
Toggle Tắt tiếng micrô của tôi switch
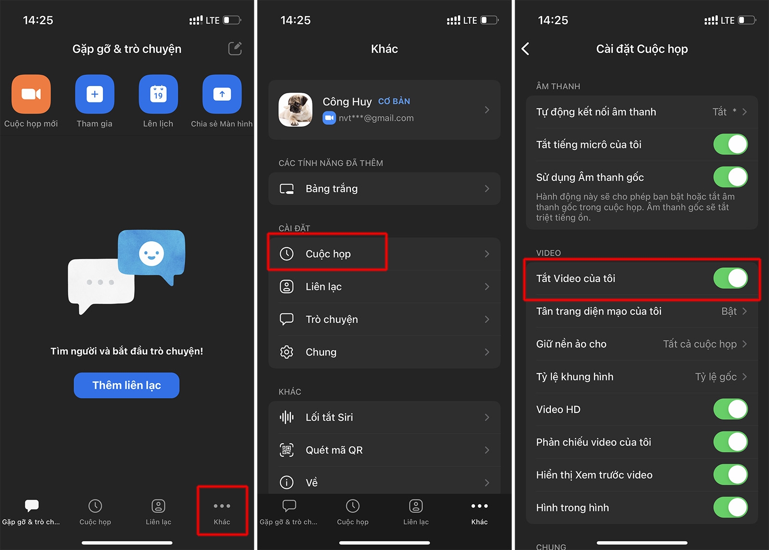pos(731,144)
